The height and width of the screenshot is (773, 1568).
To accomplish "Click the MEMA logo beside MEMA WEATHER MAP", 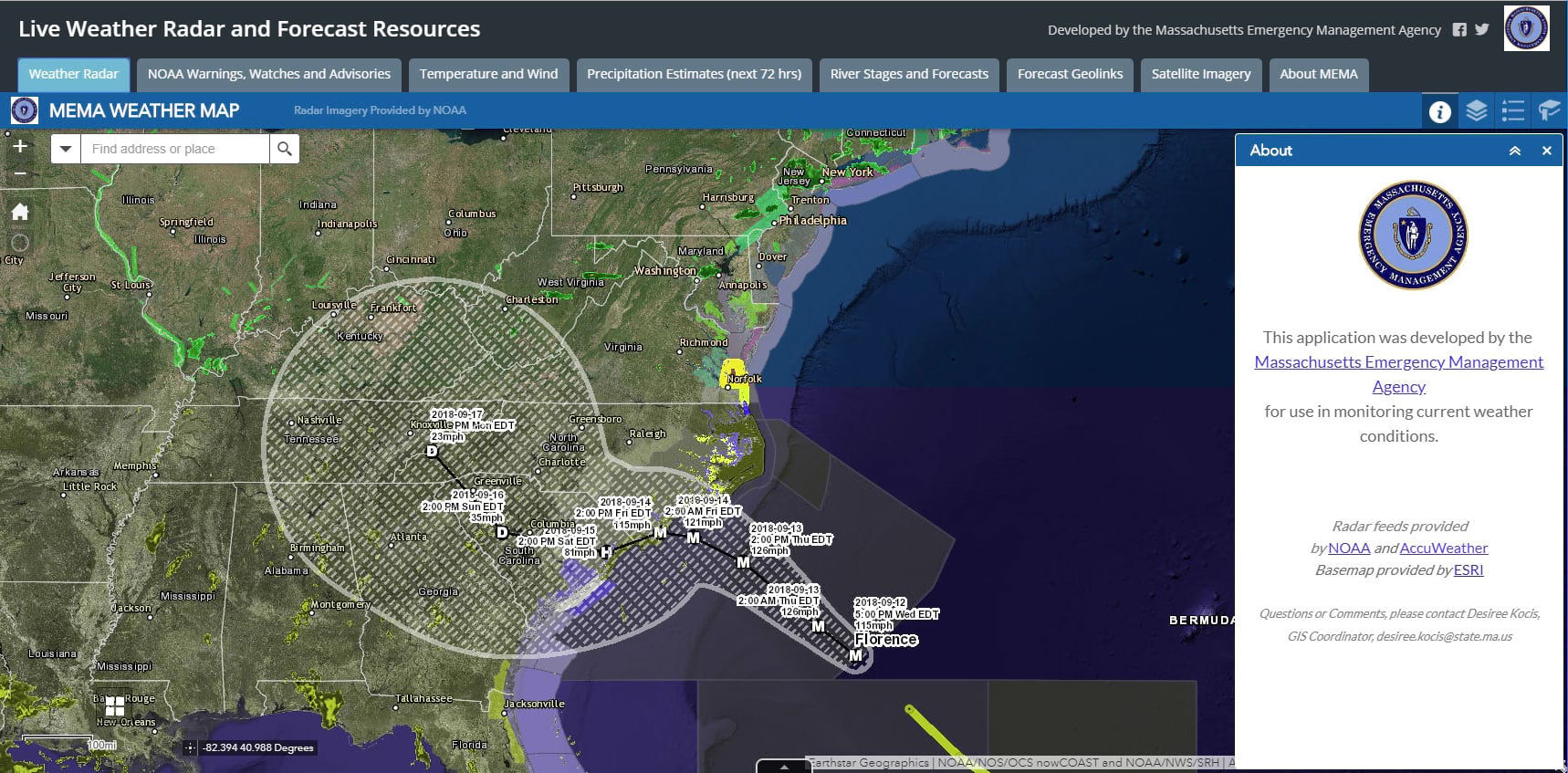I will [25, 110].
